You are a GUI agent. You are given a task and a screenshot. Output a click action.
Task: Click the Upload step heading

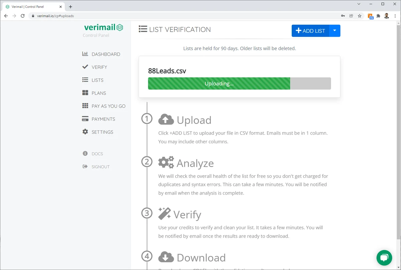(x=194, y=120)
